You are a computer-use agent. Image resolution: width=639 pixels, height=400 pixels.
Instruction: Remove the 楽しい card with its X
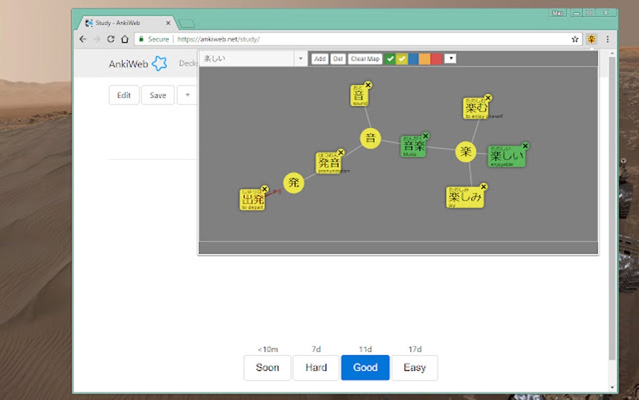[526, 145]
